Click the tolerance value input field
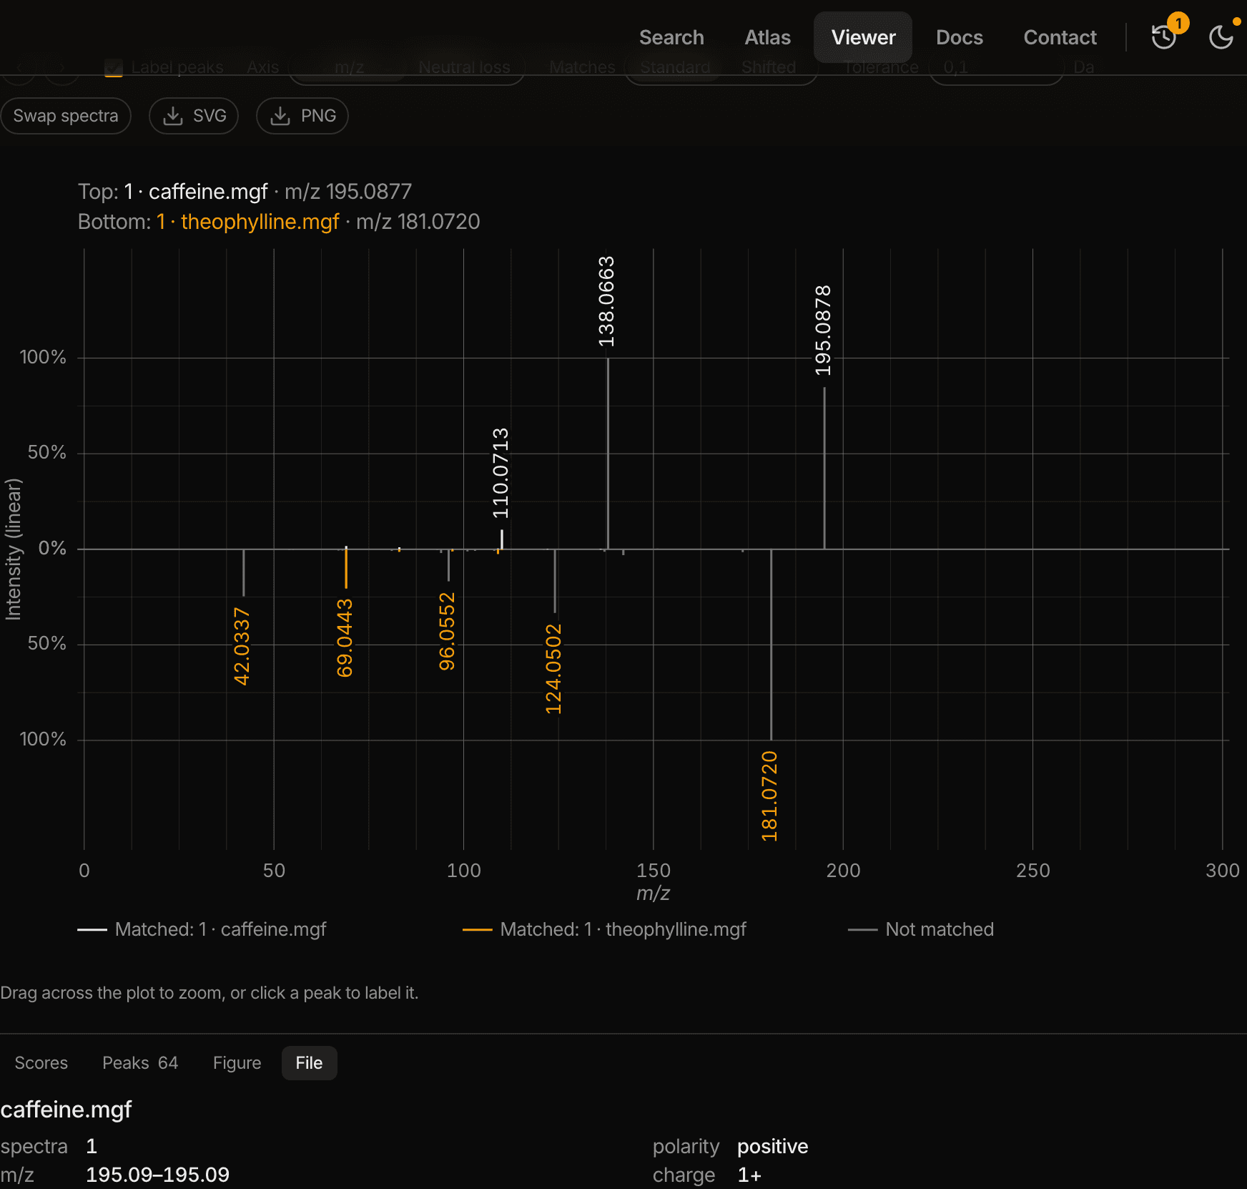1247x1189 pixels. click(x=995, y=67)
